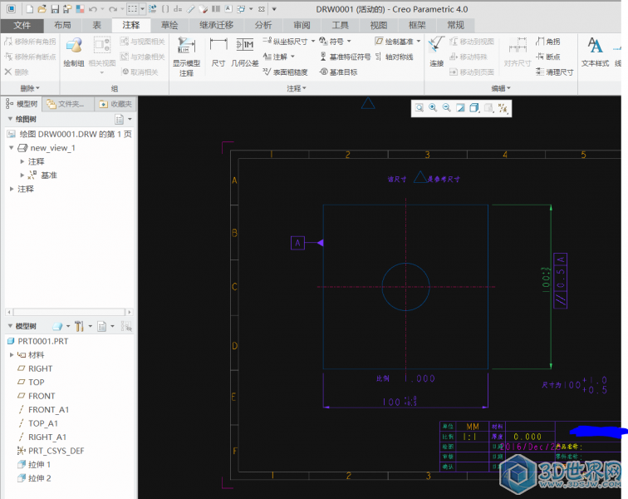The width and height of the screenshot is (628, 499).
Task: Switch to the 视图 view tab
Action: pos(379,25)
